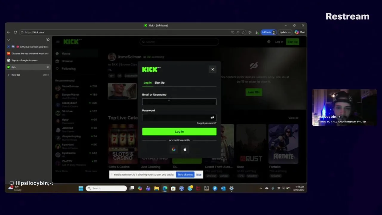This screenshot has height=215, width=382.
Task: Open the Windows Start menu
Action: [81, 188]
